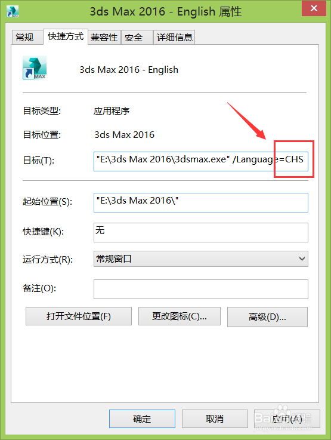Click the 应用程序 target type value
The image size is (331, 440).
pyautogui.click(x=112, y=111)
